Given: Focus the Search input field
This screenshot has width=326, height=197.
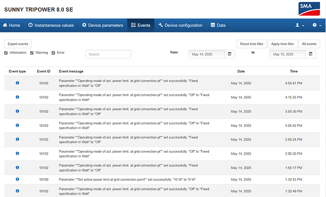Looking at the screenshot, I should tap(108, 54).
